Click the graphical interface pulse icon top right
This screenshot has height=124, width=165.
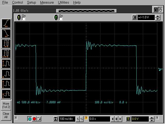tap(155, 10)
